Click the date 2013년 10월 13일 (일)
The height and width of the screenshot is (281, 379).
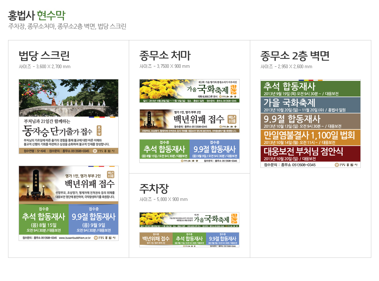tap(281, 126)
